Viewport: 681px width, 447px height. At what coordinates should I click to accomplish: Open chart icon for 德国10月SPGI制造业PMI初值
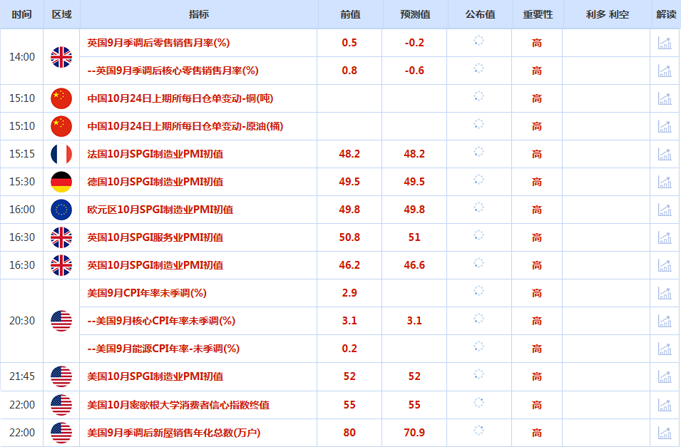(665, 182)
